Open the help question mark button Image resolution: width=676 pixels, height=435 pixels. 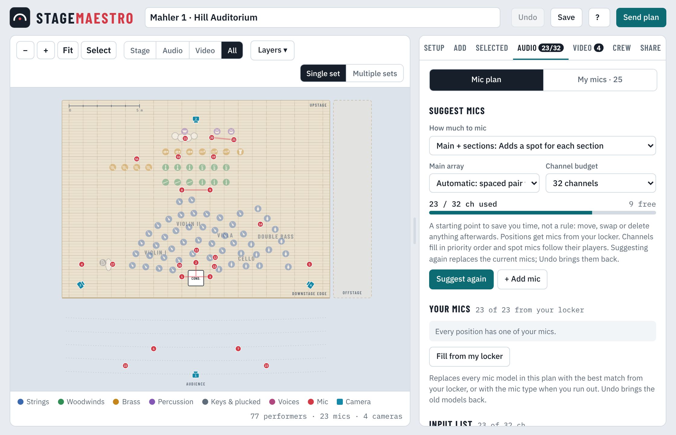coord(599,18)
